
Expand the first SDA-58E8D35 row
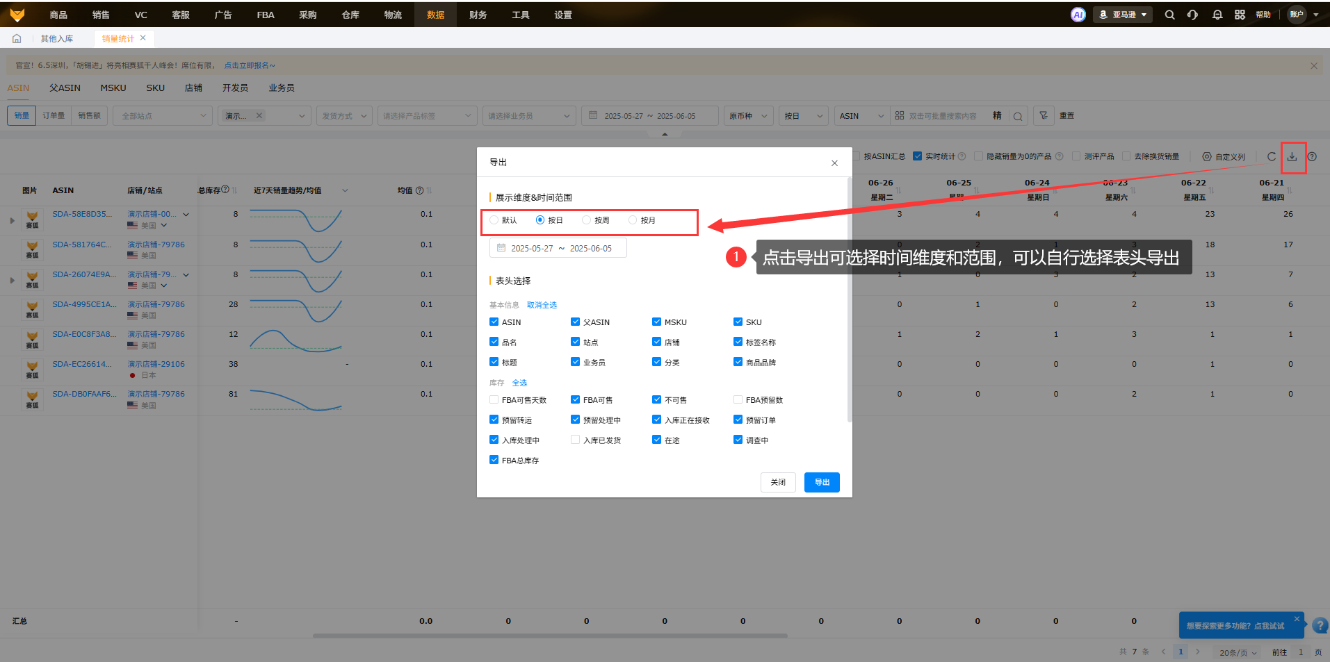click(x=12, y=221)
